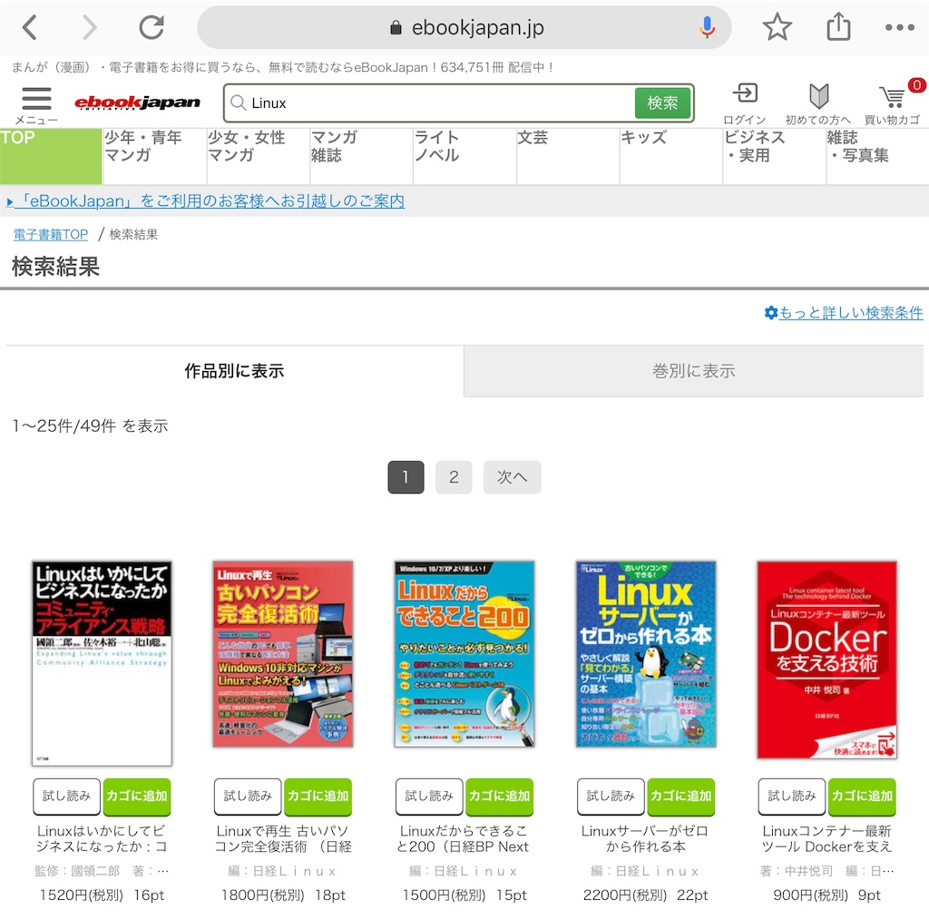Click the 次へ next page button
929x919 pixels.
coord(512,477)
